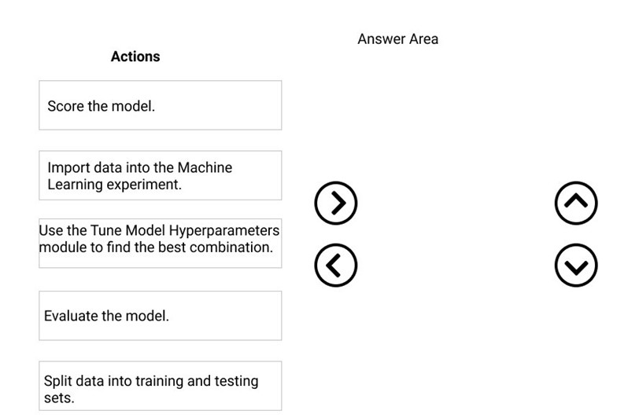Click the word 'Hyperparameters' in the action box

[223, 231]
